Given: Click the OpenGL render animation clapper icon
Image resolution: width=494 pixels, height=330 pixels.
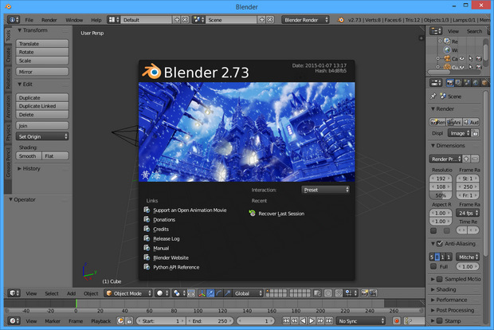Looking at the screenshot, I should click(x=373, y=293).
